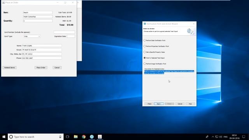Click the Place an Order window icon
This screenshot has width=249, height=140.
4,3
